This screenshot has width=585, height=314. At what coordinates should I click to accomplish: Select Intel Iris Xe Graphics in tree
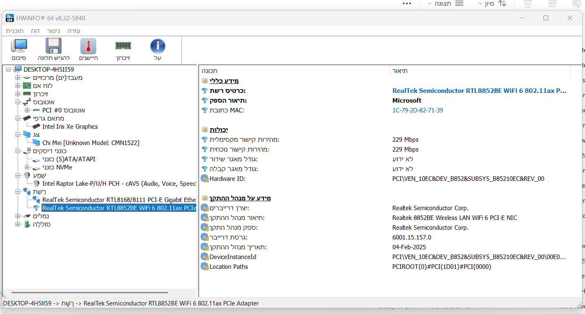(70, 127)
